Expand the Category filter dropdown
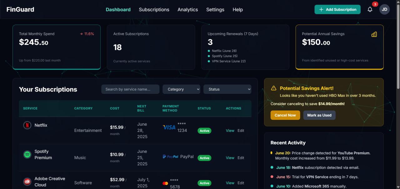400x189 pixels. click(181, 89)
